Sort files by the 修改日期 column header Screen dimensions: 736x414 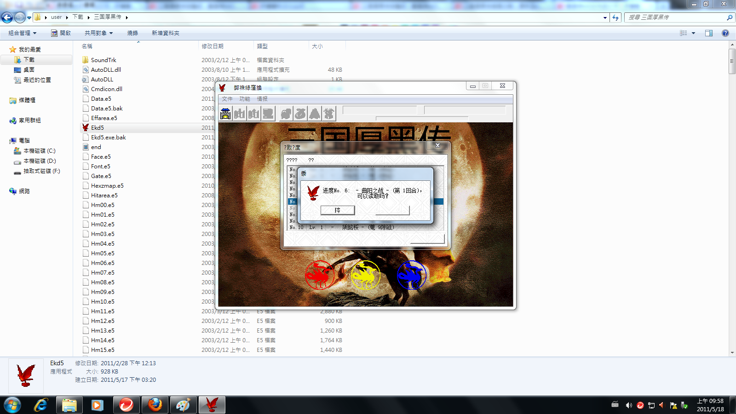pyautogui.click(x=213, y=46)
